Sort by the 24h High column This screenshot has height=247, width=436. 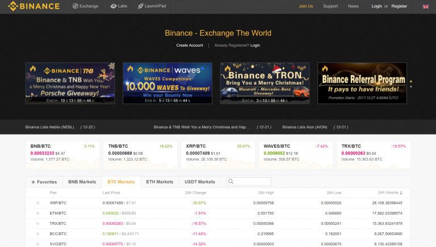(x=266, y=192)
